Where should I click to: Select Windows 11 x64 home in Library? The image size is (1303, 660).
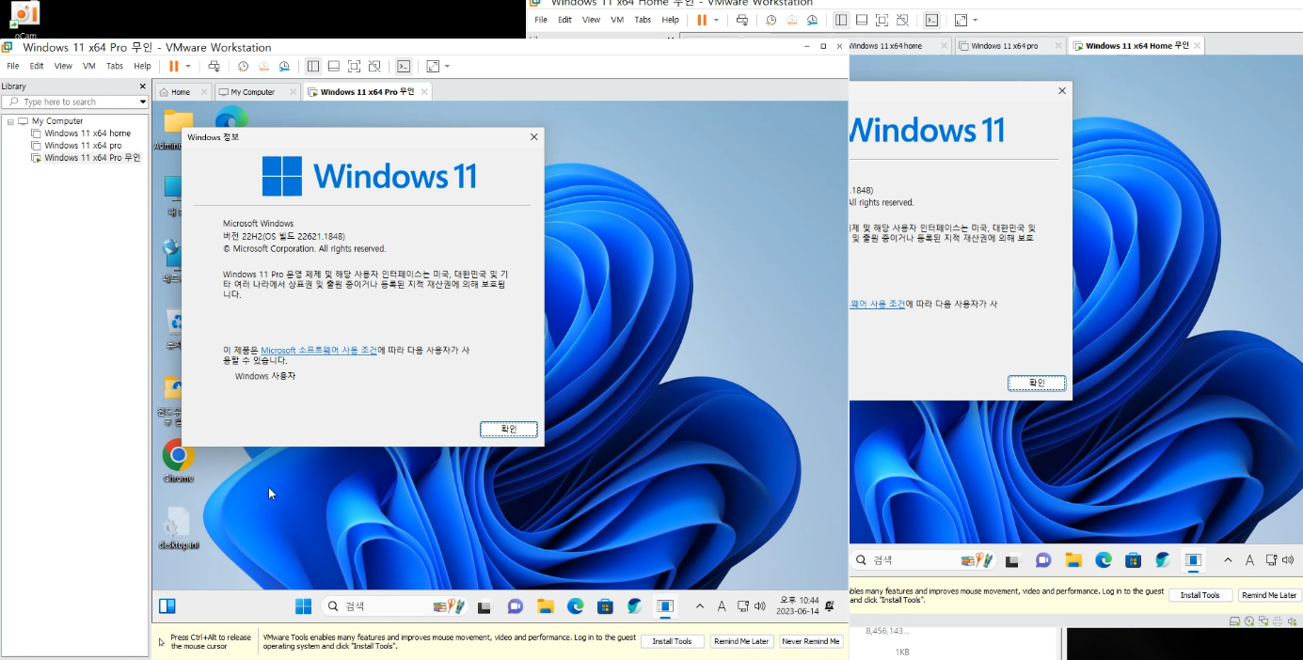pyautogui.click(x=87, y=134)
